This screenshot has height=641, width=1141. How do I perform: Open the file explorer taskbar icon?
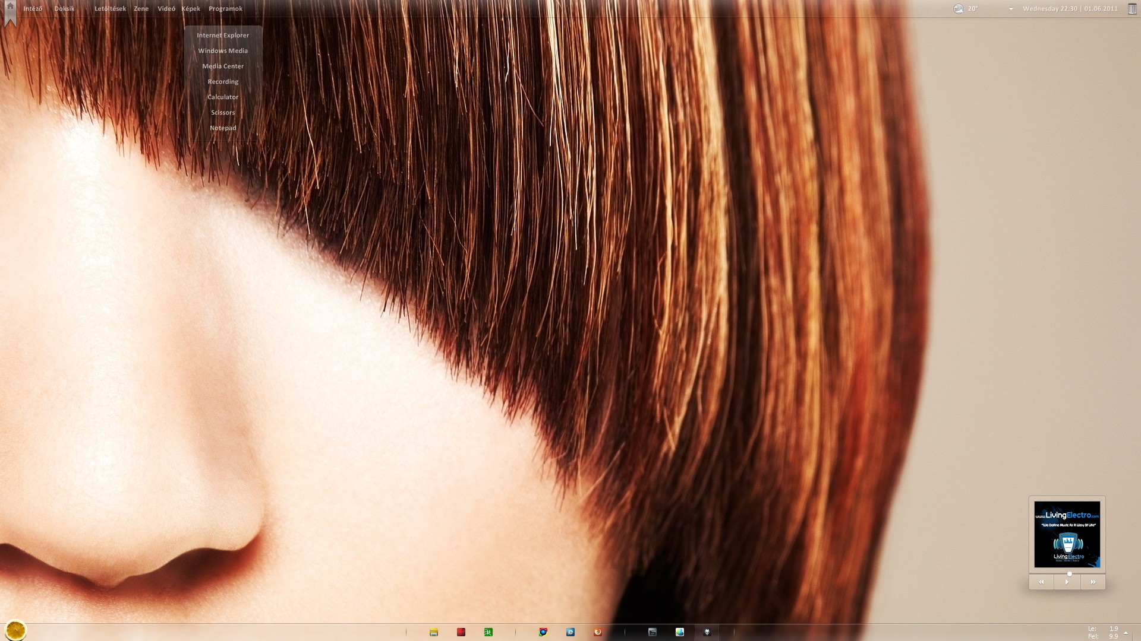(434, 632)
